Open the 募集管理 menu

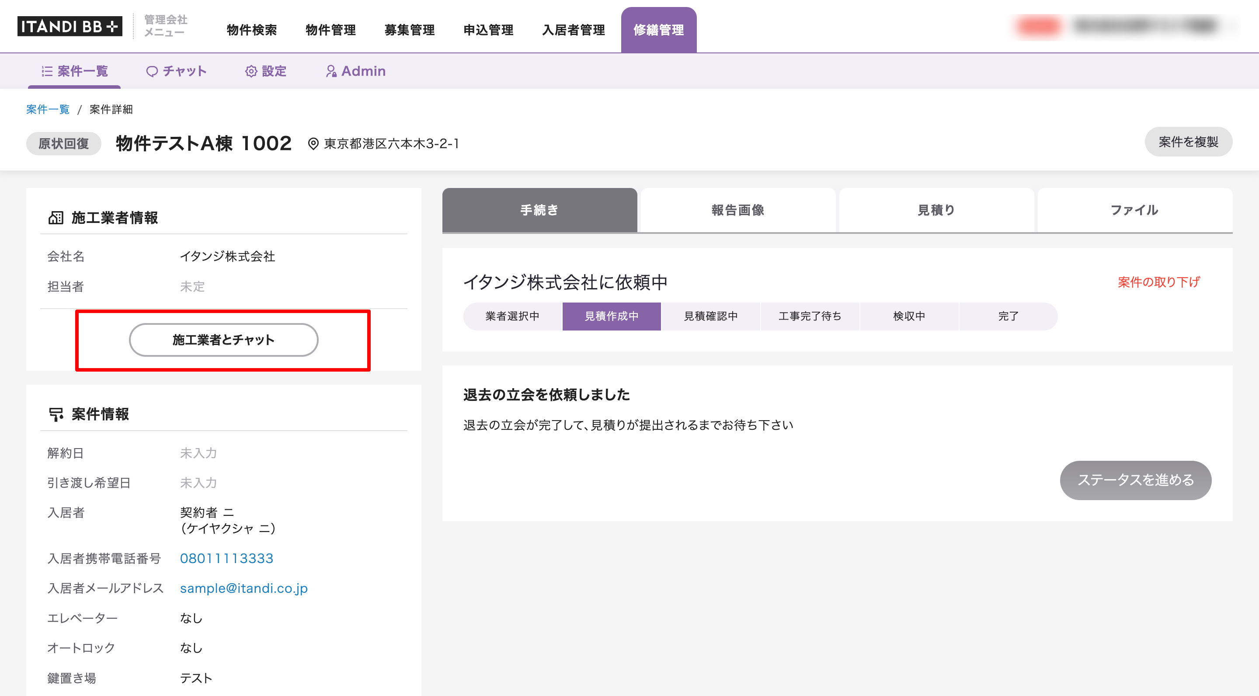[410, 30]
